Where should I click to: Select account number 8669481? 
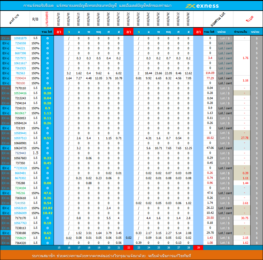tap(20, 173)
